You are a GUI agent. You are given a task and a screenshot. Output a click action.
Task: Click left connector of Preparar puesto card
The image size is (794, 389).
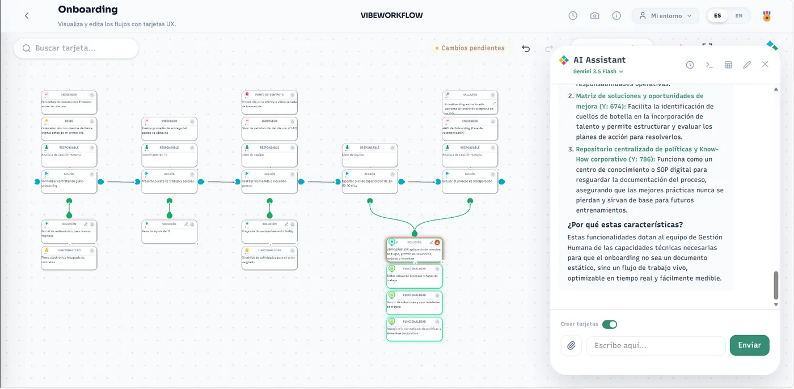(x=137, y=181)
